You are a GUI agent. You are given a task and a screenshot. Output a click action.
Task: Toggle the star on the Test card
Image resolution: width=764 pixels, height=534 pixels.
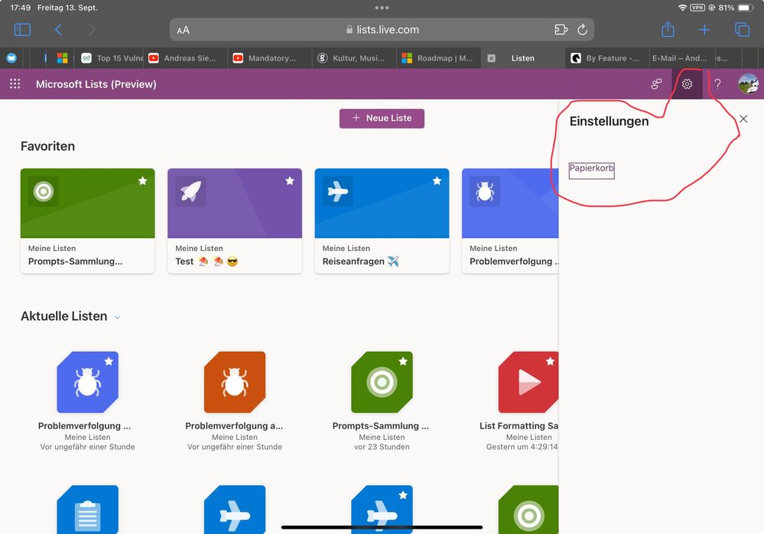click(x=290, y=181)
